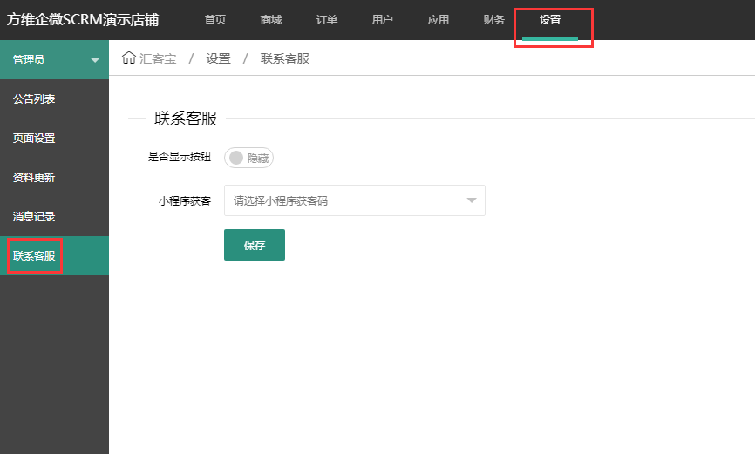Screen dimensions: 755x454
Task: Click the 汇客宝 breadcrumb link
Action: pyautogui.click(x=158, y=58)
